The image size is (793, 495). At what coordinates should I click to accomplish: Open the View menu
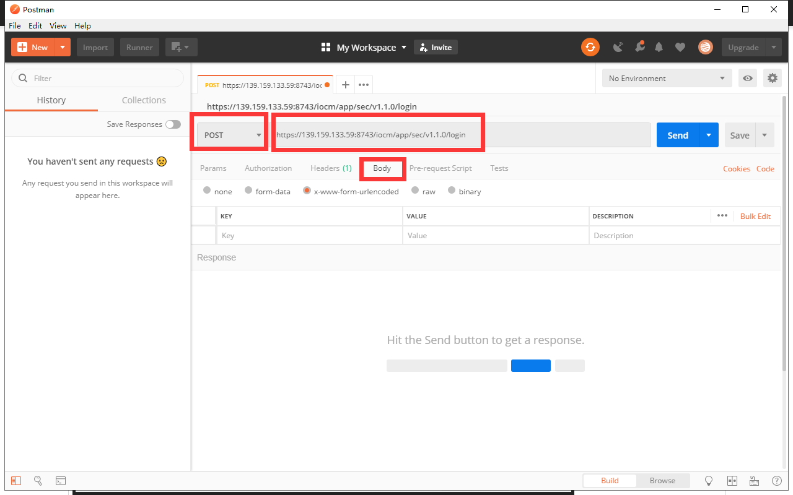[x=58, y=25]
